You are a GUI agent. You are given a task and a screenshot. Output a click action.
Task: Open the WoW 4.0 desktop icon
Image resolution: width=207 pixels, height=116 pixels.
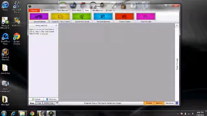(x=17, y=22)
